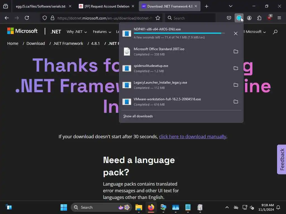Viewport: 286px width, 214px height.
Task: Show Microsoft Office Standard 2007.iso in folder
Action: (x=236, y=52)
